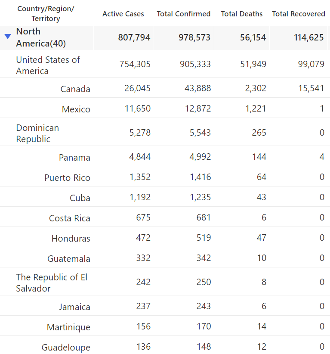Click Mexico total recovered value 1
Image resolution: width=330 pixels, height=354 pixels.
[322, 109]
